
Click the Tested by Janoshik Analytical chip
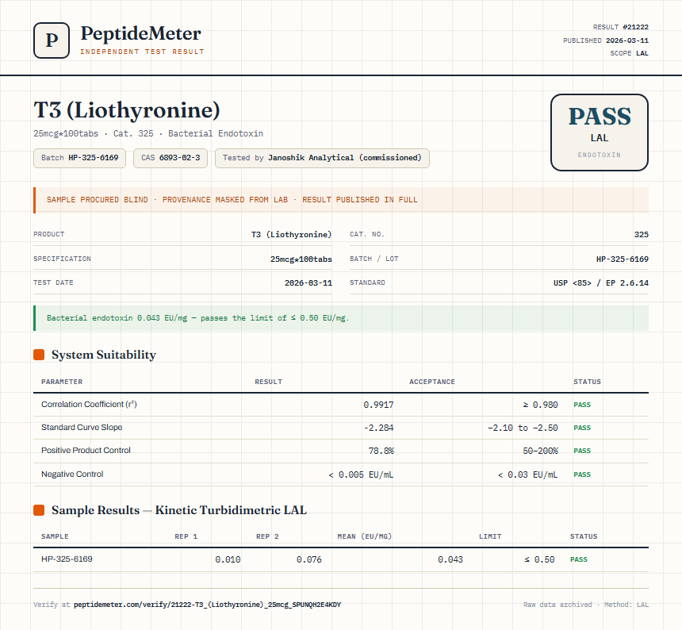click(322, 158)
